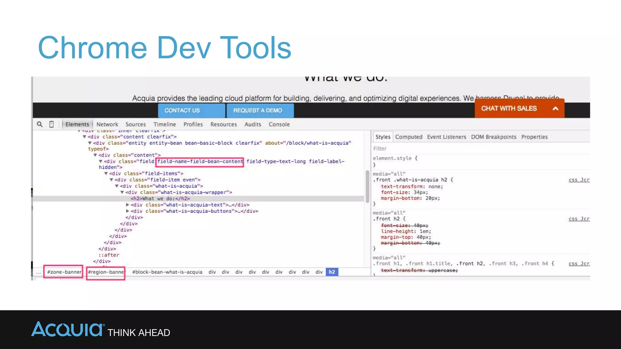The image size is (621, 349).
Task: Click the DevTools search magnifier icon
Action: click(40, 124)
